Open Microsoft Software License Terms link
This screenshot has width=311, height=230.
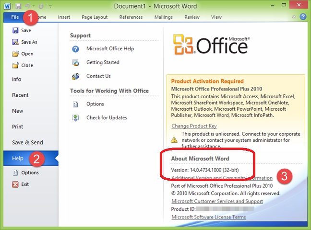(x=208, y=217)
